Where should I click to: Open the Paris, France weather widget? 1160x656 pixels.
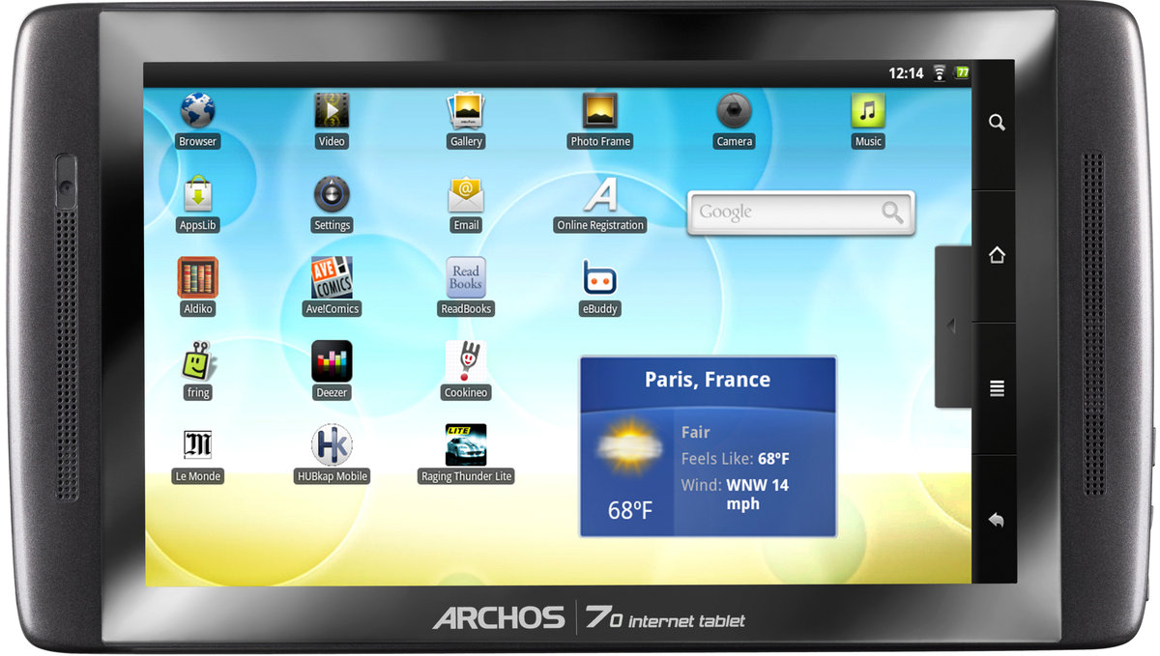(708, 446)
